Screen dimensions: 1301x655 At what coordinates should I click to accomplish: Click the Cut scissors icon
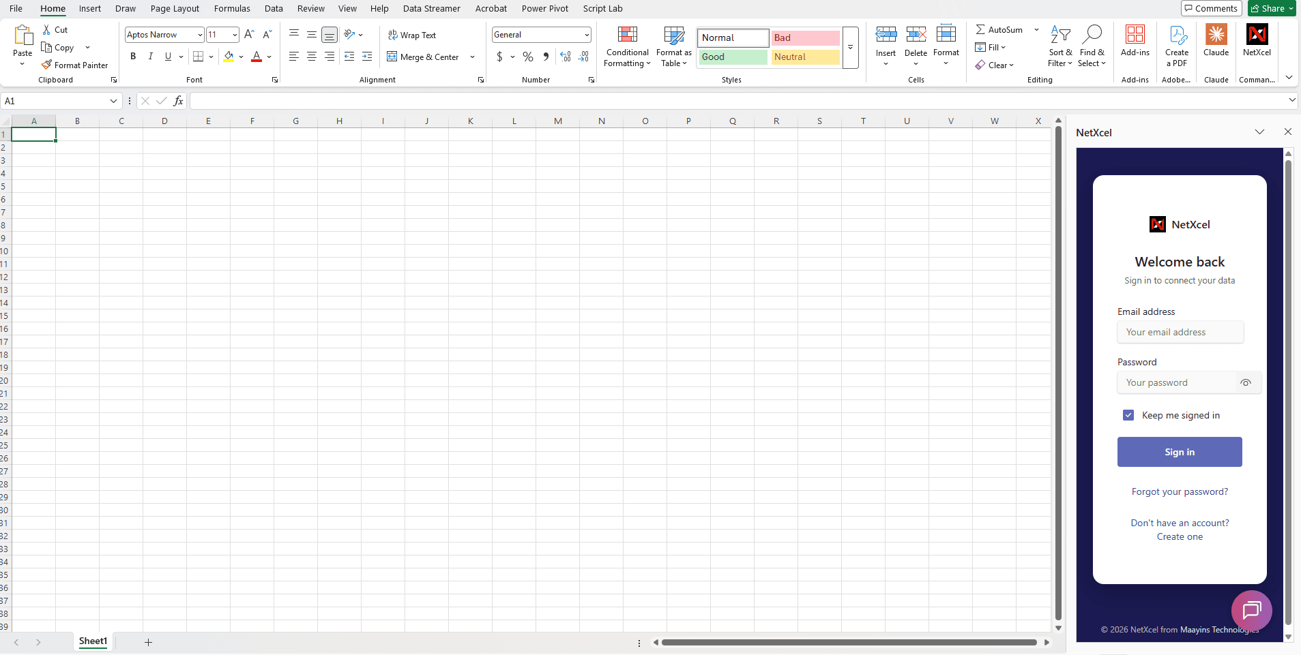pos(46,30)
